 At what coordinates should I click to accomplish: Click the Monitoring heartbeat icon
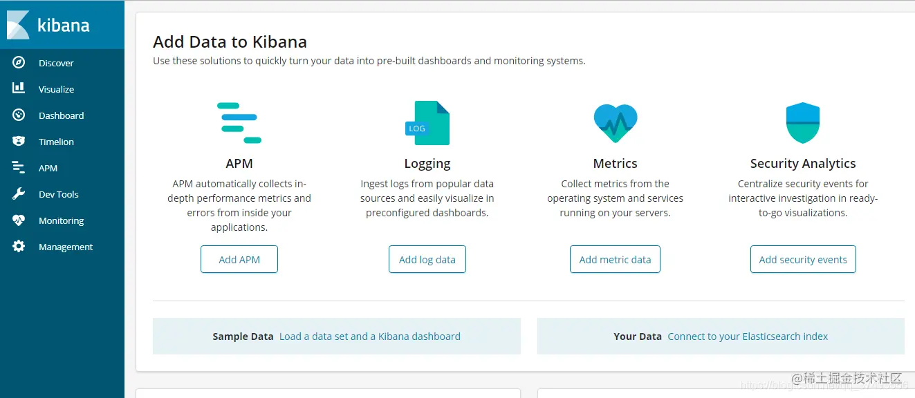pos(19,220)
